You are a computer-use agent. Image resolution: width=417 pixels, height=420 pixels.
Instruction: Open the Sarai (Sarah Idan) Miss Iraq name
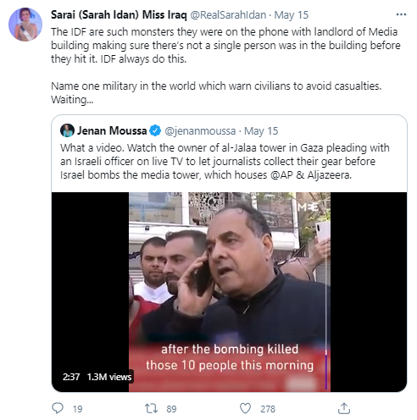(119, 14)
